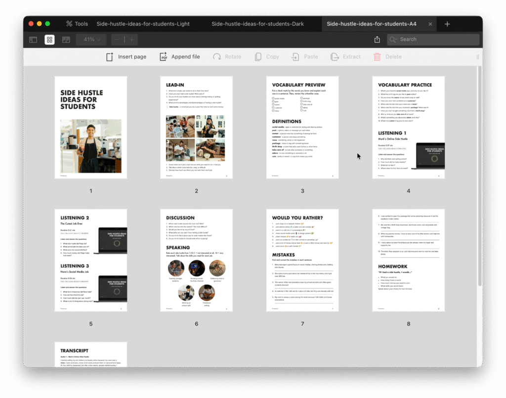Open a new tab with the plus button
The image size is (506, 398).
[x=447, y=23]
